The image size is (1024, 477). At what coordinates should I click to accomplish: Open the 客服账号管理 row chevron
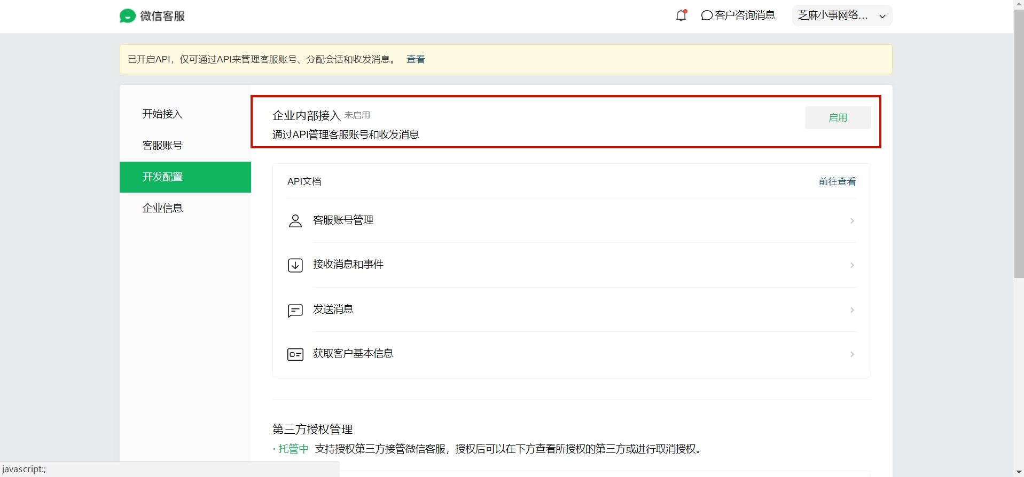pyautogui.click(x=852, y=221)
